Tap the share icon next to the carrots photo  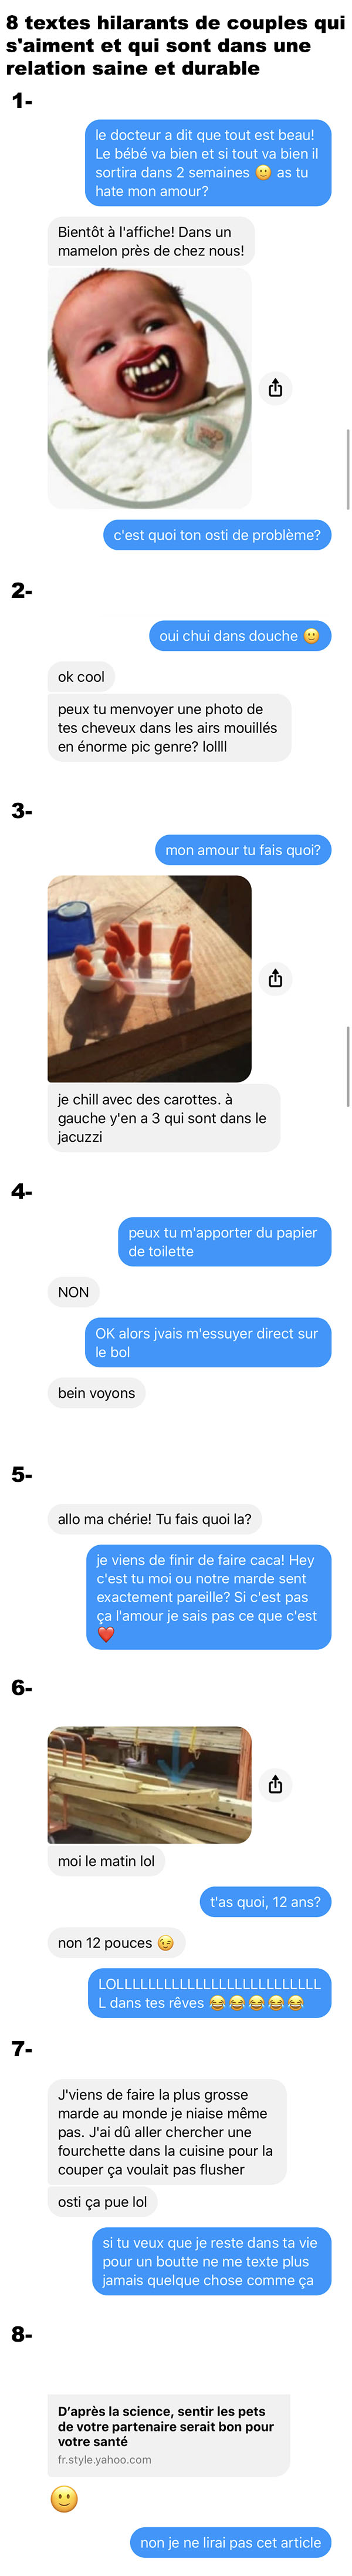click(275, 978)
